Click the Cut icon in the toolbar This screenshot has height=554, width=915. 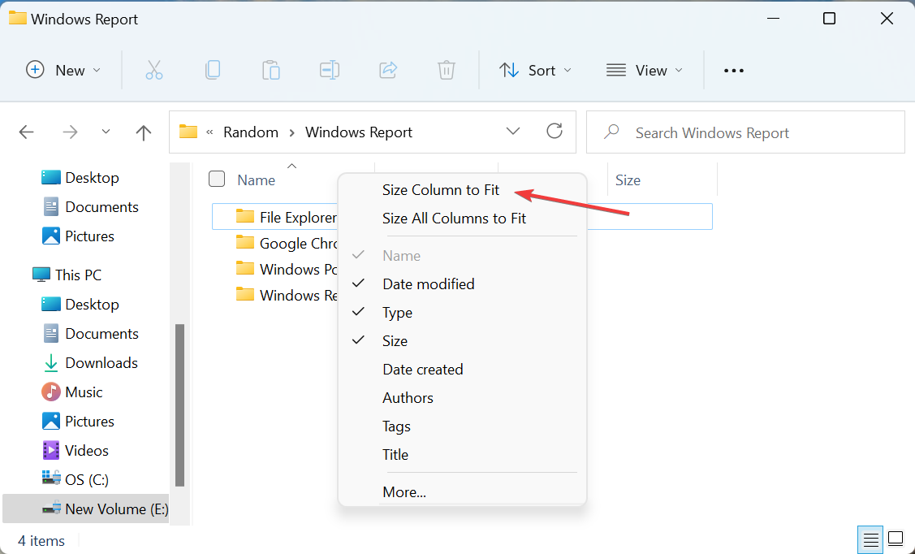pyautogui.click(x=154, y=70)
